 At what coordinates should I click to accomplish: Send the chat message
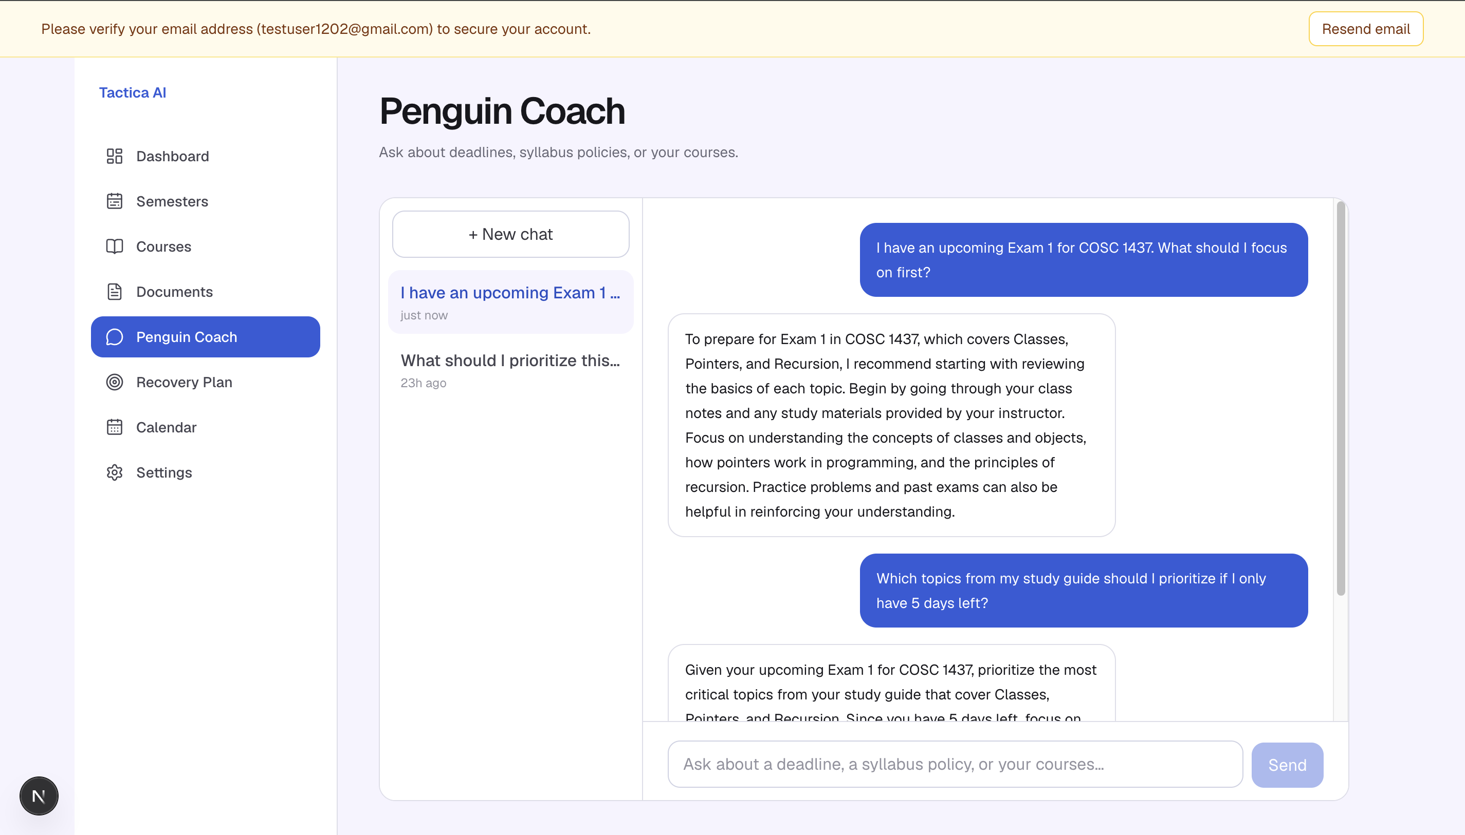1287,765
